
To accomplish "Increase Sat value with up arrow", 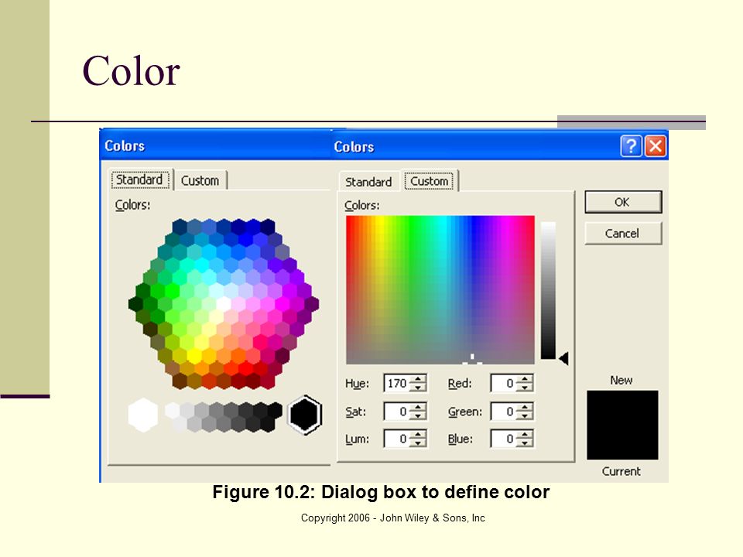I will [x=418, y=407].
